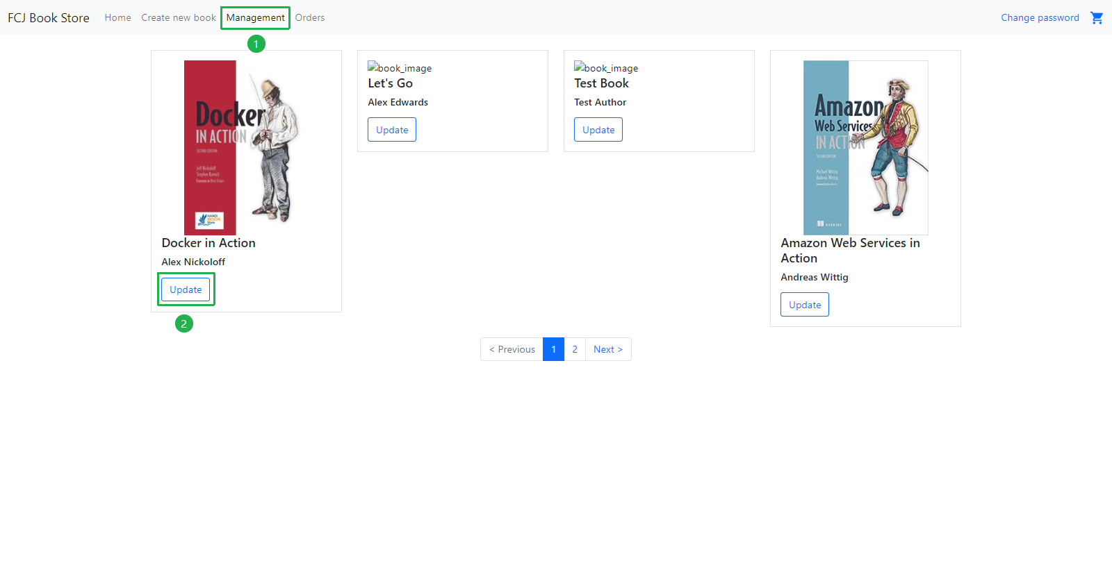1112x563 pixels.
Task: Open the shopping cart icon
Action: coord(1097,18)
